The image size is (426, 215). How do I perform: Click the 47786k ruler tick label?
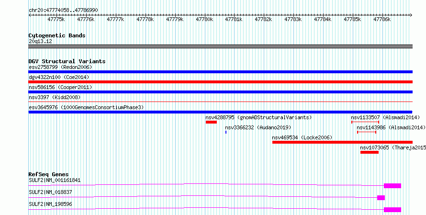tap(382, 19)
